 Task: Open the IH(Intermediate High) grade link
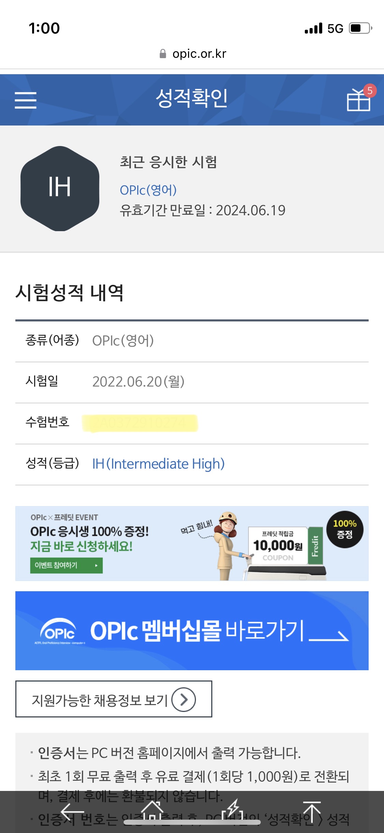(x=158, y=464)
